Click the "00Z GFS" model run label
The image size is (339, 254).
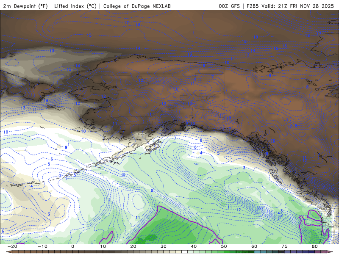(x=229, y=6)
